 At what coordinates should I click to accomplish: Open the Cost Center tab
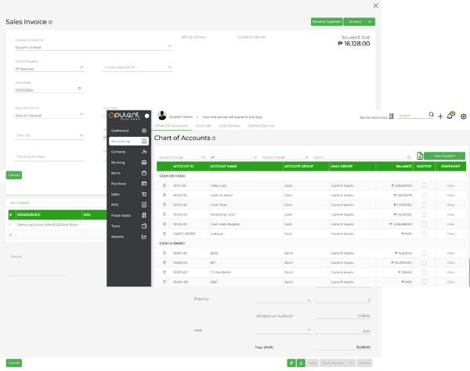point(229,125)
